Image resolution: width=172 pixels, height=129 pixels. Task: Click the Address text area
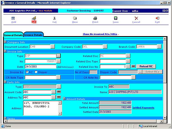tap(41, 108)
